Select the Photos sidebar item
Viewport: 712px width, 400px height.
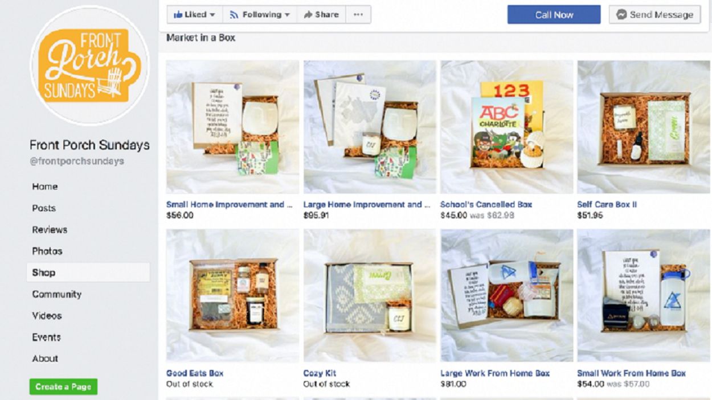point(47,251)
